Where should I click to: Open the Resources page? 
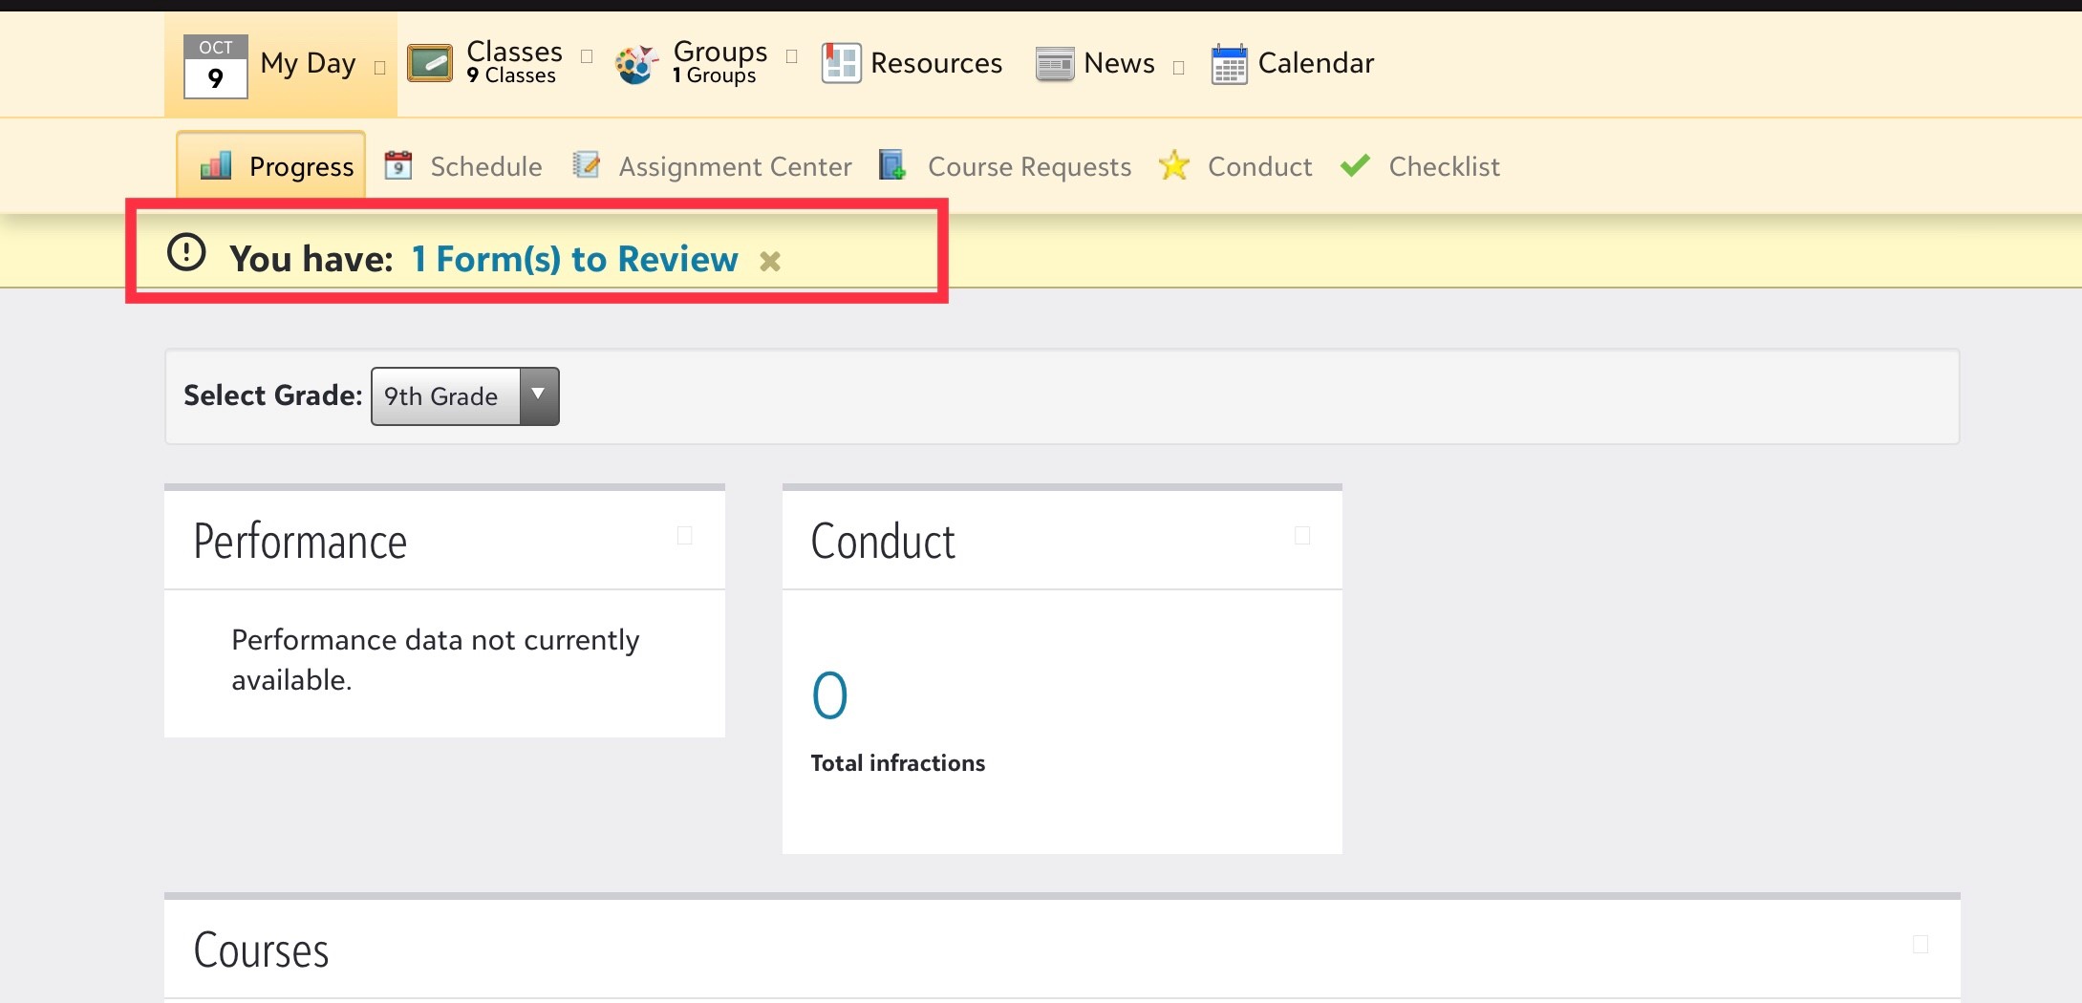click(936, 63)
